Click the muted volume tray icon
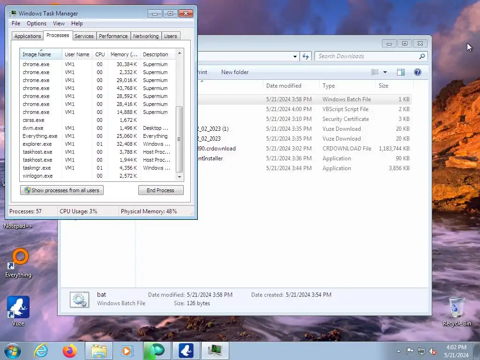The width and height of the screenshot is (480, 360). (x=433, y=351)
